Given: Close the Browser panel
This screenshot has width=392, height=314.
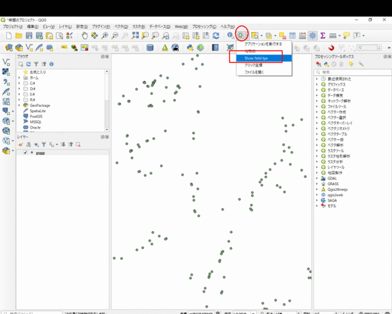Looking at the screenshot, I should coord(107,56).
